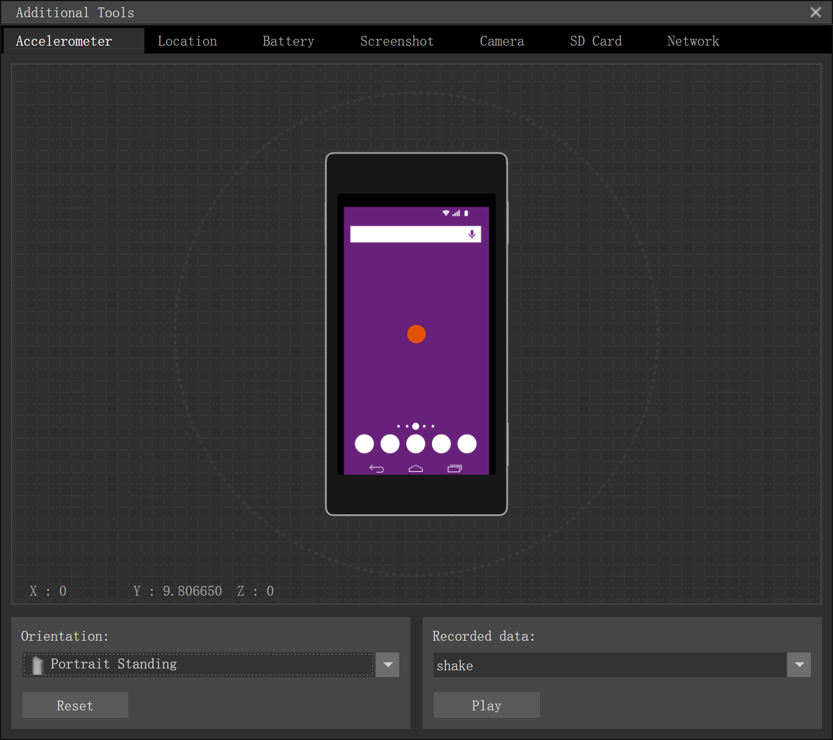Click the Reset button
833x740 pixels.
tap(75, 705)
